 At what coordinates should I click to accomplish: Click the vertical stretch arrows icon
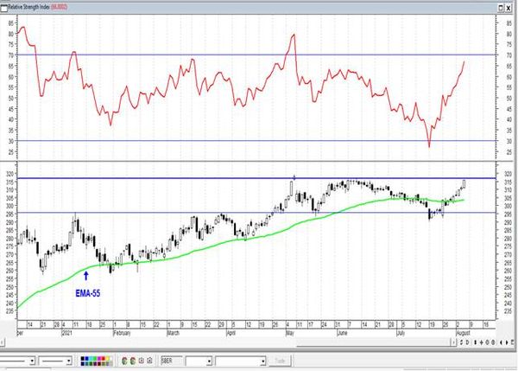pyautogui.click(x=476, y=342)
